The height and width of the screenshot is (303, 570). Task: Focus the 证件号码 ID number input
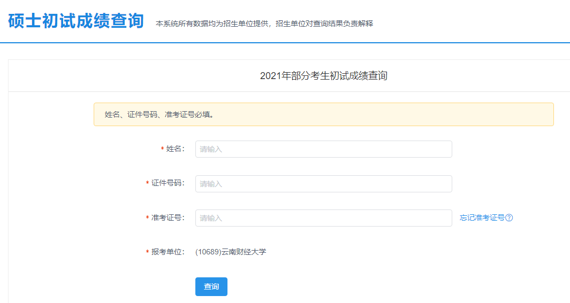(x=323, y=184)
